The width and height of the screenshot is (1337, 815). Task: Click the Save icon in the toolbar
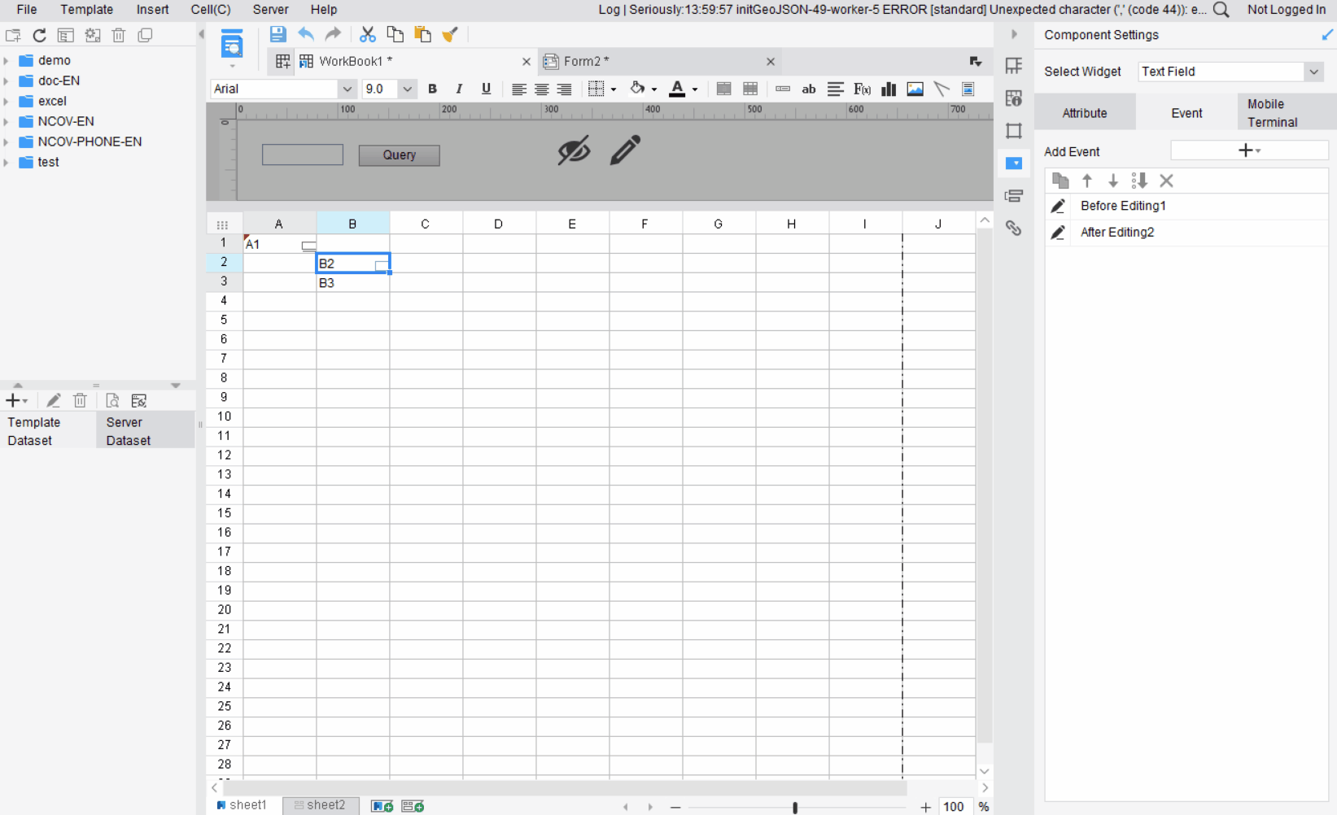tap(277, 34)
